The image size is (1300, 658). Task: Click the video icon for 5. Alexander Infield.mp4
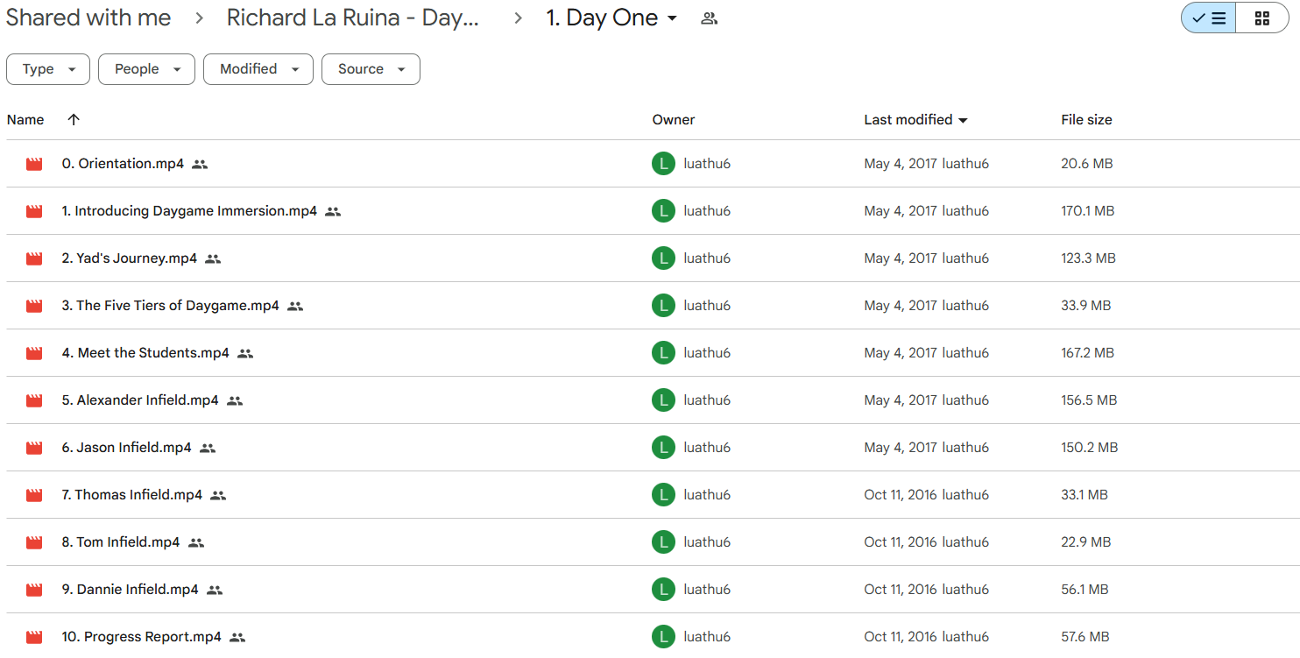[34, 400]
